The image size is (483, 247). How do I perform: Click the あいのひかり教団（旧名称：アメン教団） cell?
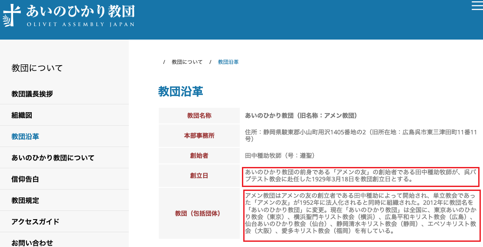pyautogui.click(x=301, y=116)
